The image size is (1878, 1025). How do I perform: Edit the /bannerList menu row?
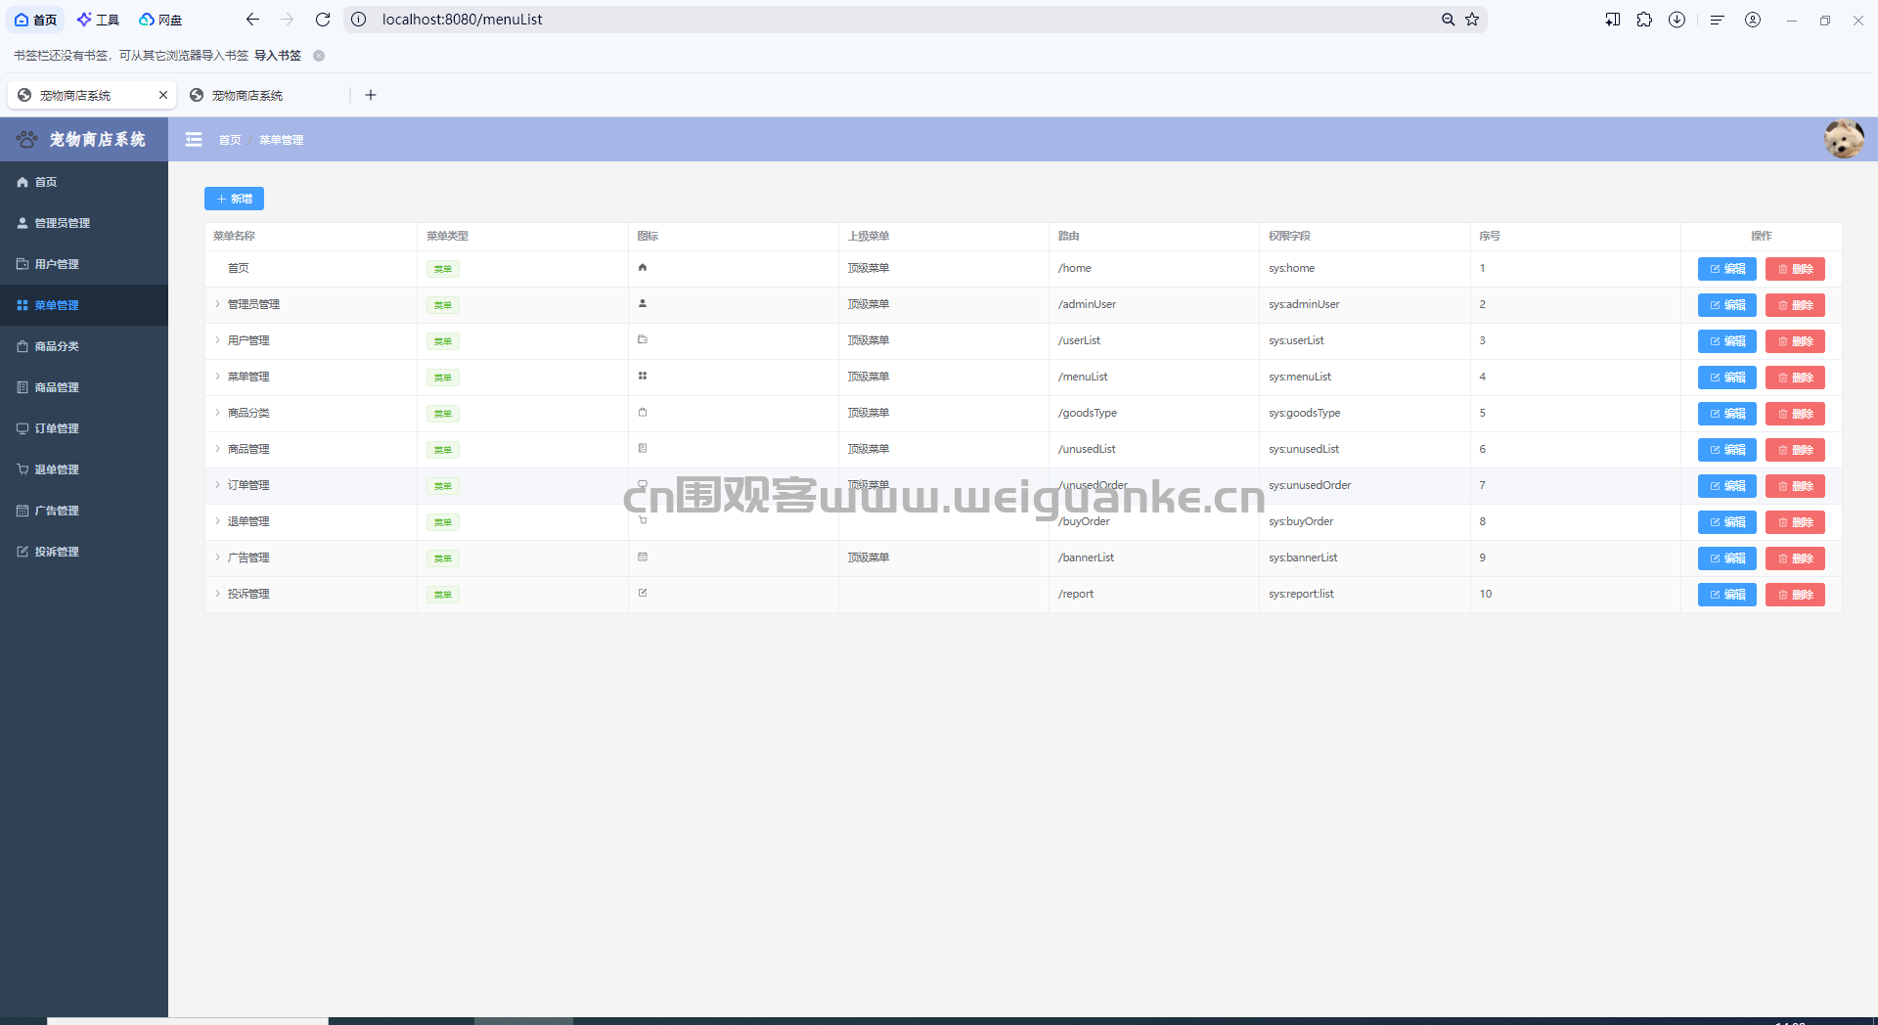click(x=1726, y=558)
